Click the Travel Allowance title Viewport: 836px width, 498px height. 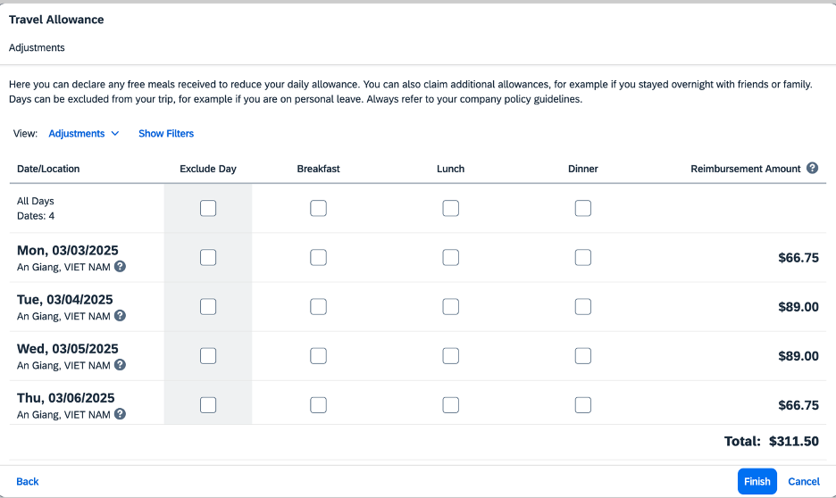point(56,20)
